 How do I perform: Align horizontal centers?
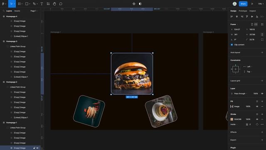tap(237, 17)
